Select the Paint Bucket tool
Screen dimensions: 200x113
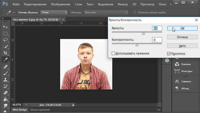5,99
